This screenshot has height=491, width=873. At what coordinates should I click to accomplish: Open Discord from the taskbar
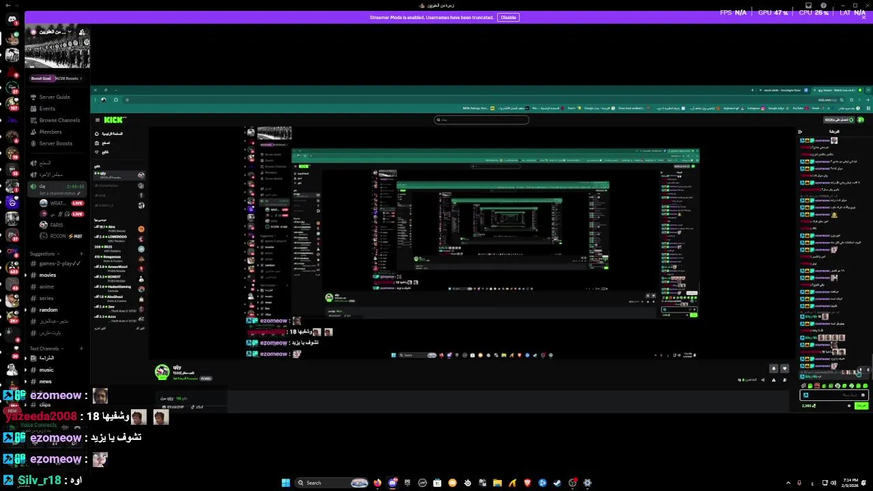392,483
